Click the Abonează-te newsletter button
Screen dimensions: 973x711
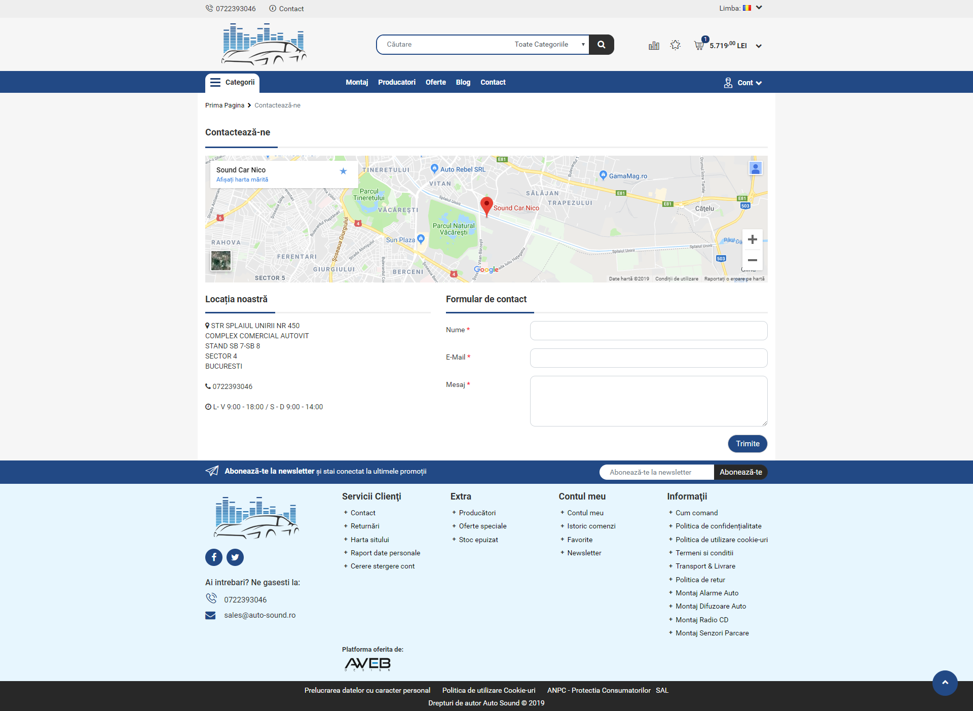pyautogui.click(x=740, y=472)
